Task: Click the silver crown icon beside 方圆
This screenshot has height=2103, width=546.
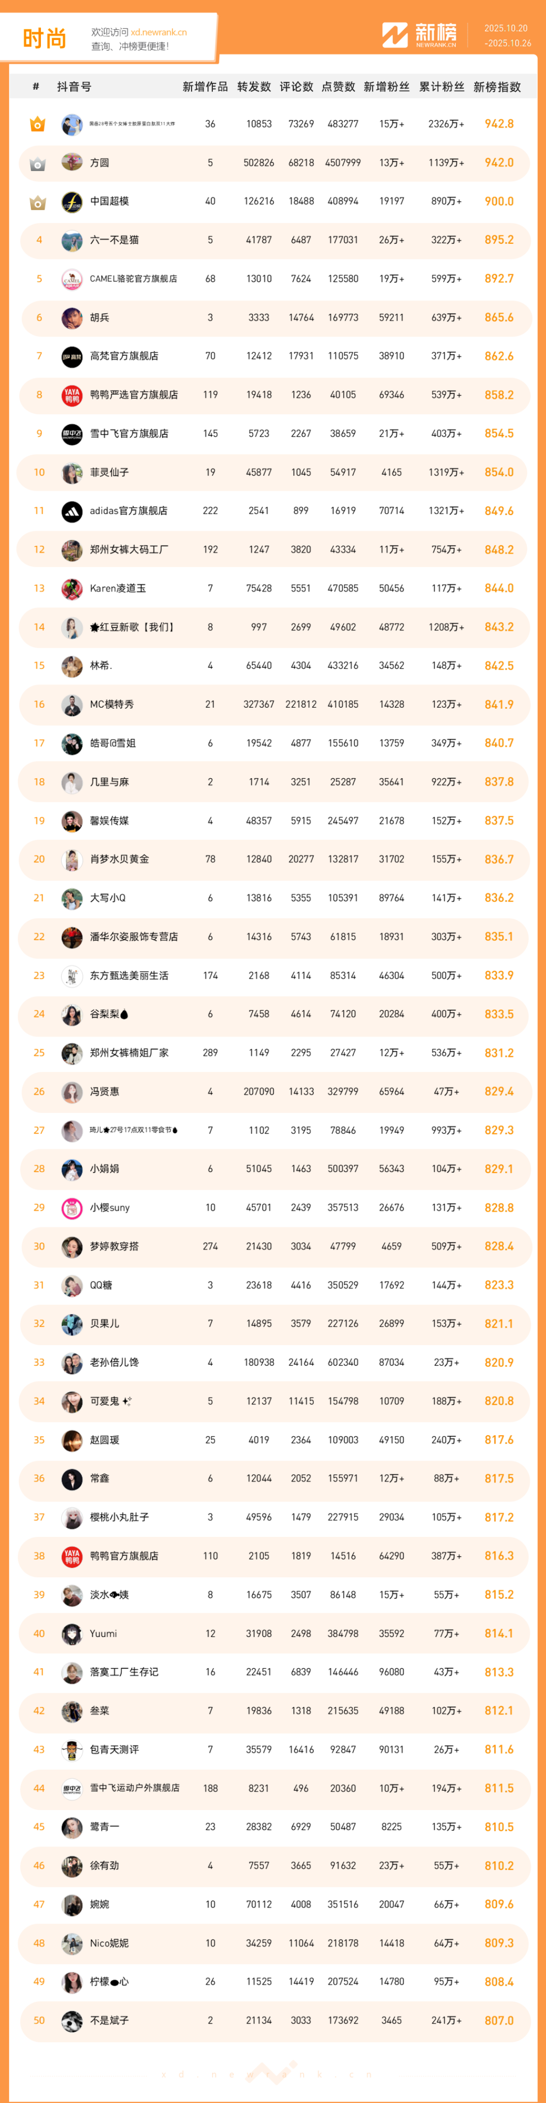Action: point(37,163)
